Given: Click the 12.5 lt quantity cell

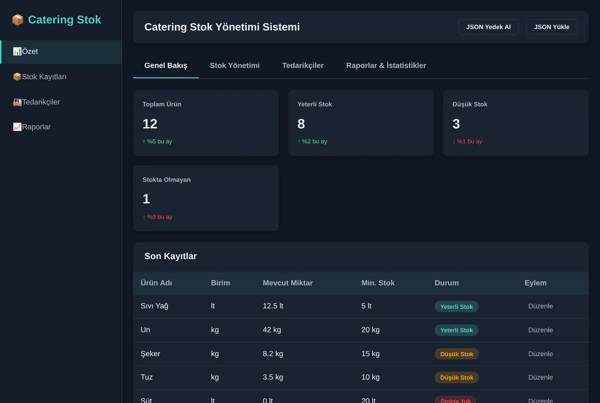Looking at the screenshot, I should (273, 306).
